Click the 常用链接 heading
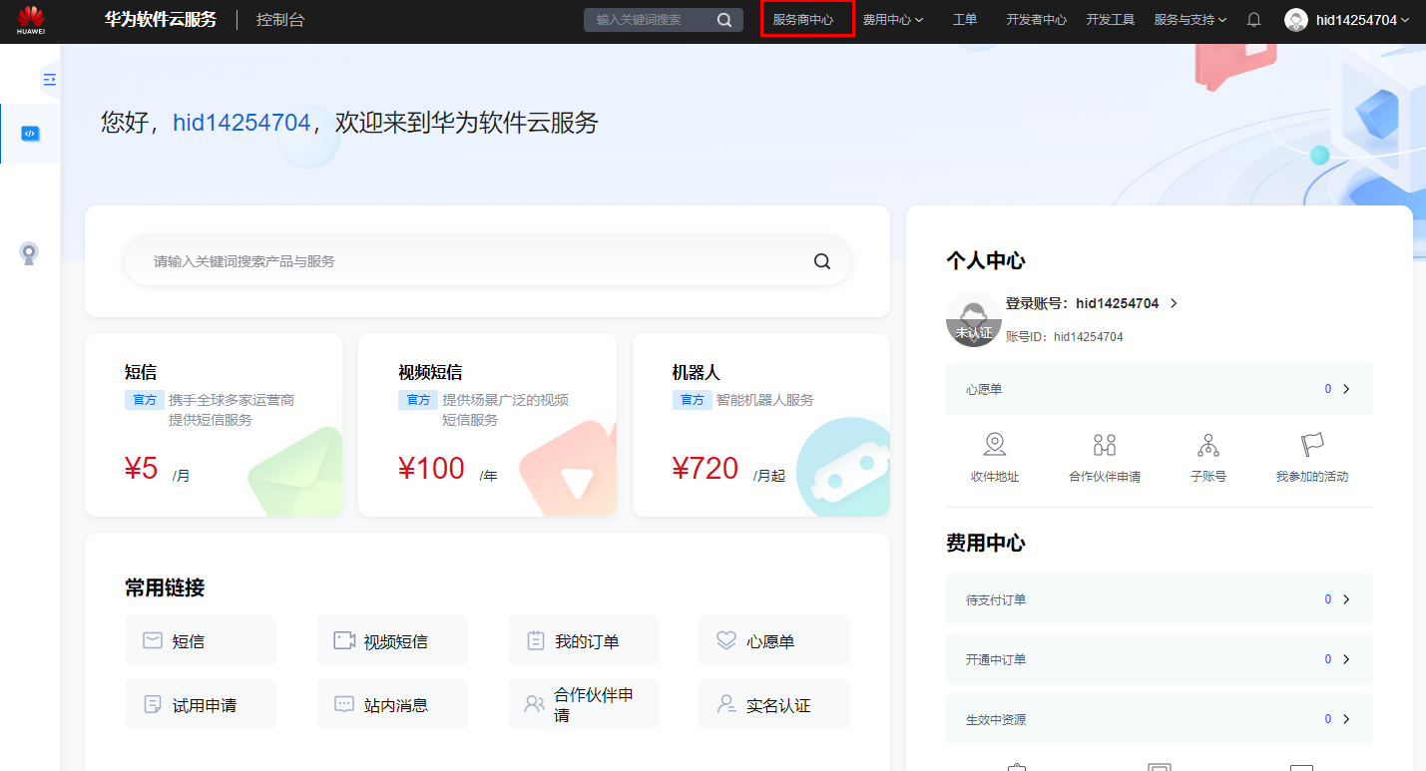Screen dimensions: 1426x771 point(165,587)
